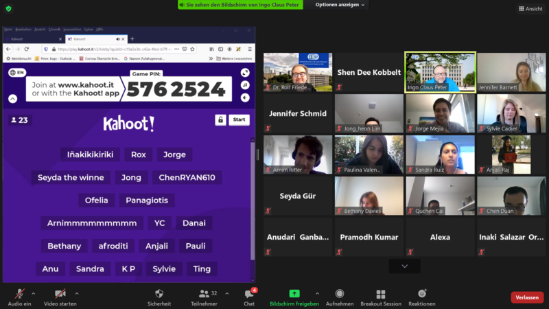Show Firefox sidebars icon
Viewport: 549px width, 309px height.
pyautogui.click(x=220, y=49)
